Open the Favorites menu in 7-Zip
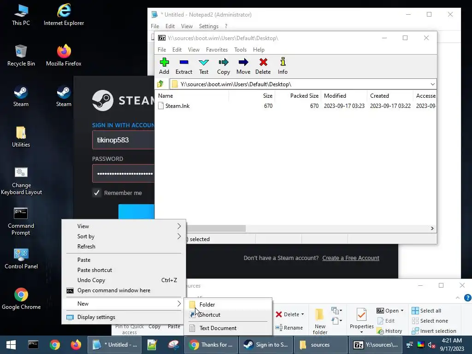The height and width of the screenshot is (354, 472). [x=217, y=50]
